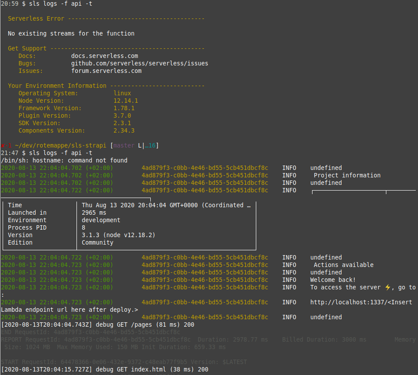
Task: Click the lightning bolt emoji in the log
Action: point(387,287)
